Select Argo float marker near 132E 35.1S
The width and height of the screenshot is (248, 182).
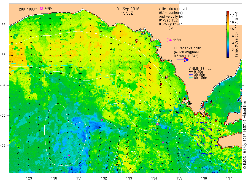coord(102,120)
